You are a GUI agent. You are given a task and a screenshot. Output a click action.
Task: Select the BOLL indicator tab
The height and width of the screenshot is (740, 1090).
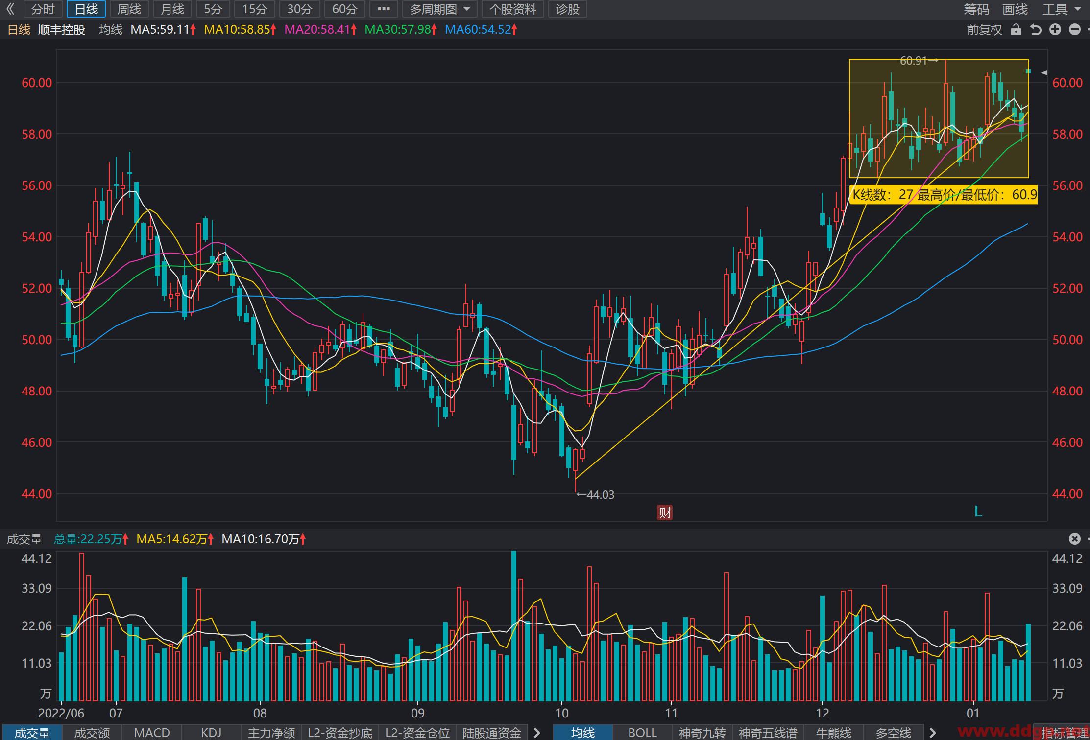pos(642,733)
